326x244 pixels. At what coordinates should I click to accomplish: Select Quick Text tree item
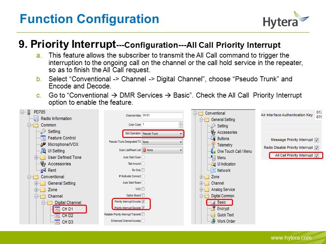click(x=225, y=215)
